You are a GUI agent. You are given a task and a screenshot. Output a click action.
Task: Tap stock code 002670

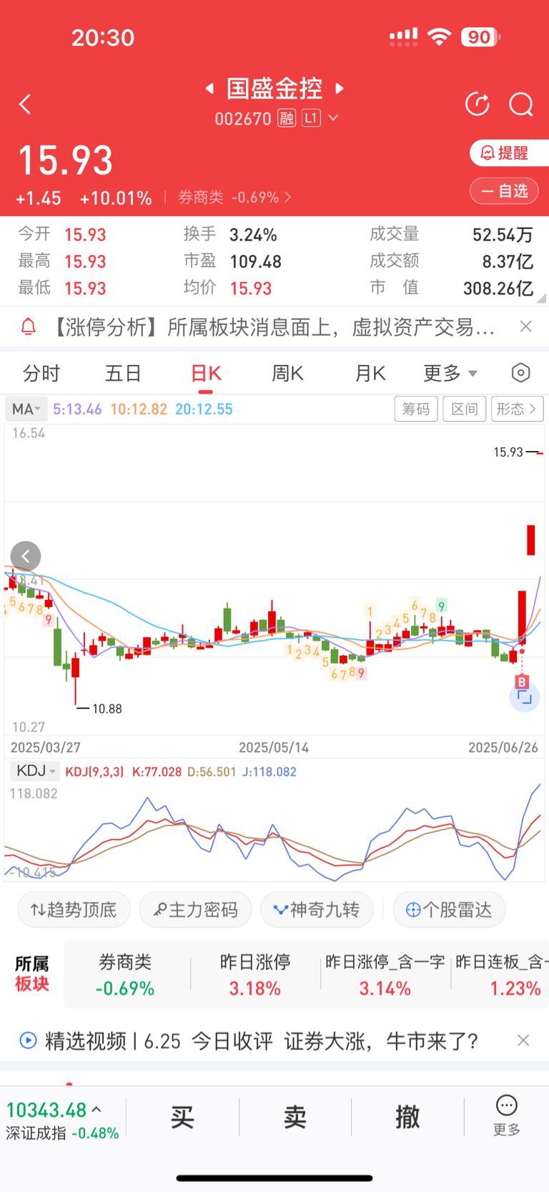[x=243, y=119]
